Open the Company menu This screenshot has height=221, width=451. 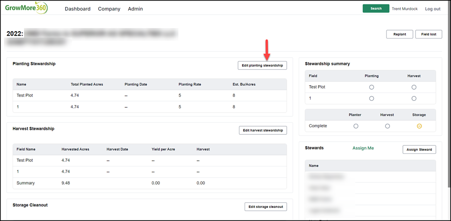[x=109, y=9]
